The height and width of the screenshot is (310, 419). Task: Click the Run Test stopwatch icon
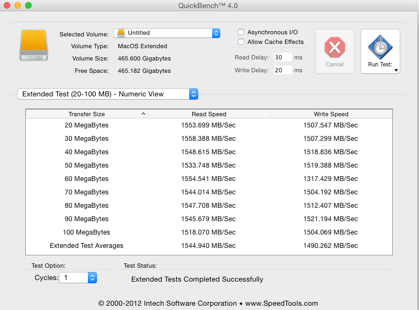click(x=380, y=47)
